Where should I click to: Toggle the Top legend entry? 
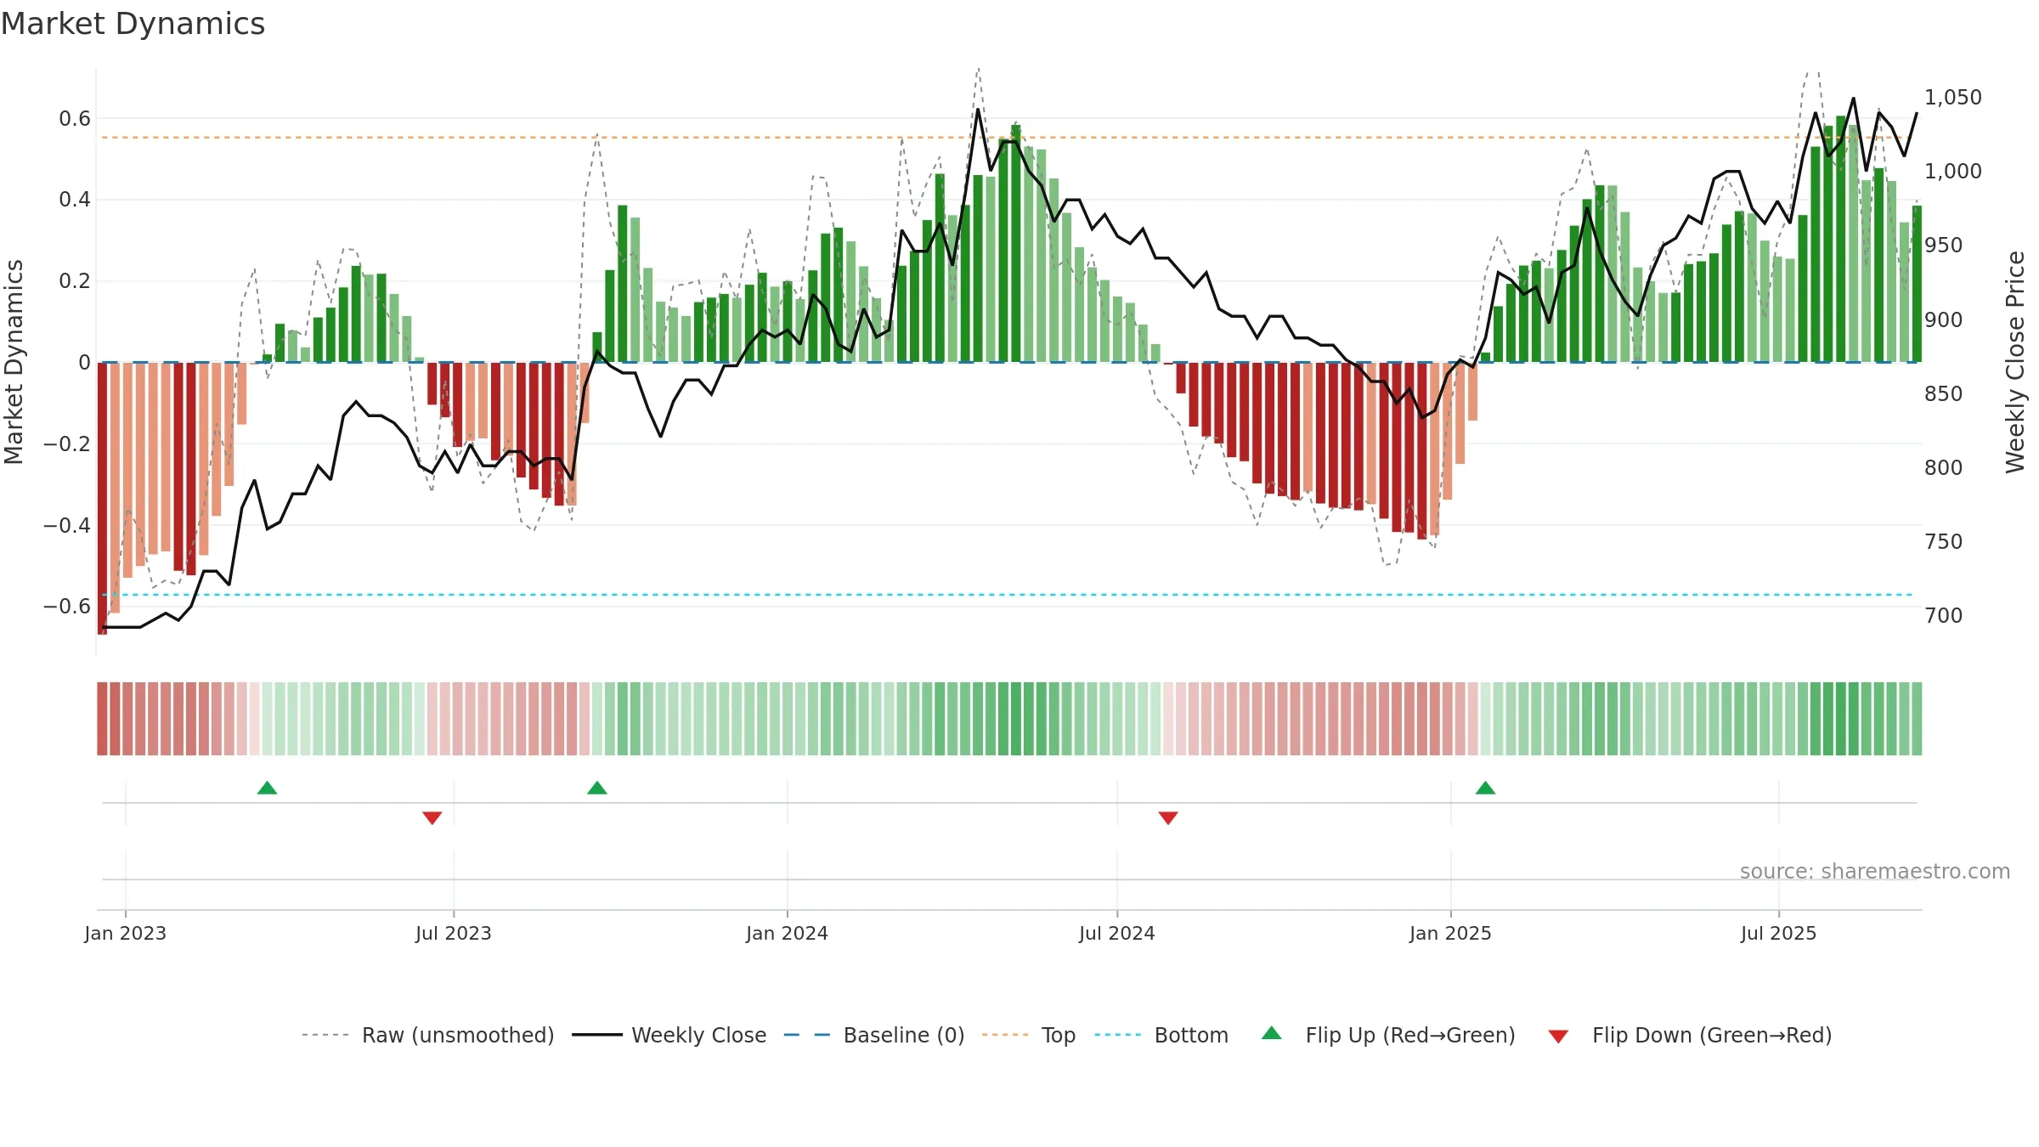(1029, 1035)
